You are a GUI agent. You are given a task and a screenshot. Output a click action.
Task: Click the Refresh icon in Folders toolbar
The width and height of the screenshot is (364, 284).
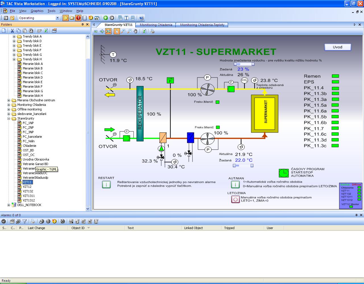pyautogui.click(x=46, y=31)
